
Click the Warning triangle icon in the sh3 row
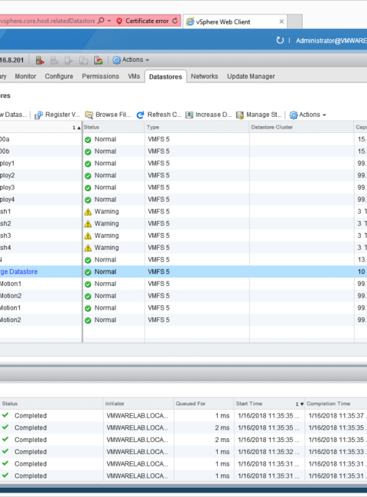coord(88,236)
